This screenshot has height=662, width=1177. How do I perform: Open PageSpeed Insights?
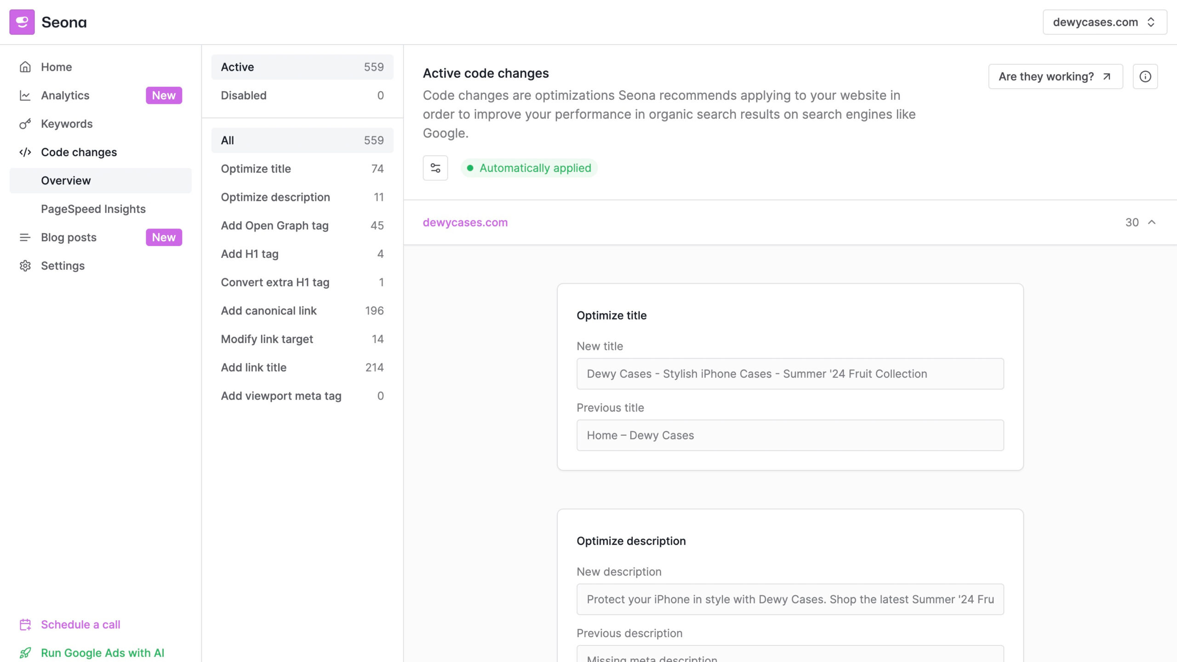[100, 209]
